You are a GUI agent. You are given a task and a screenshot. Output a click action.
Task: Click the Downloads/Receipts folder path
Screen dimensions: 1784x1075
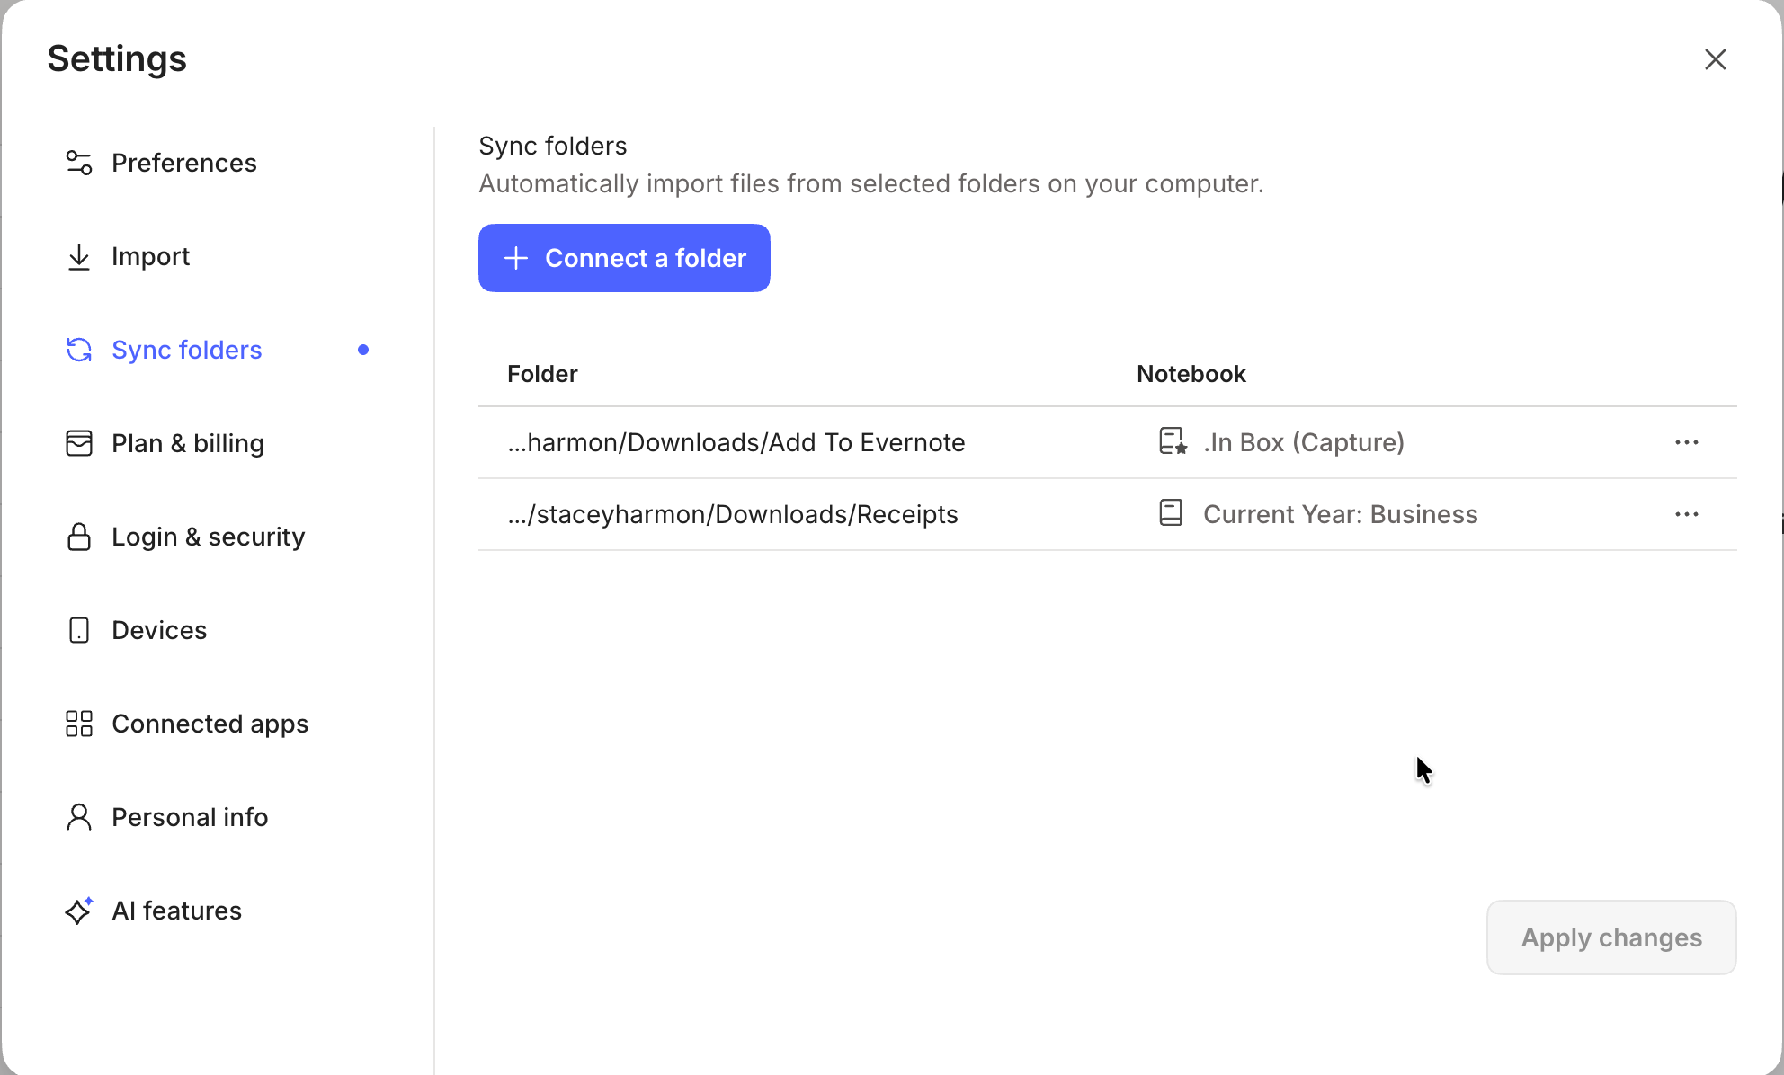click(x=733, y=514)
